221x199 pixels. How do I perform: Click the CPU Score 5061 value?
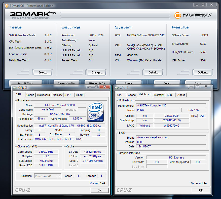point(203,60)
